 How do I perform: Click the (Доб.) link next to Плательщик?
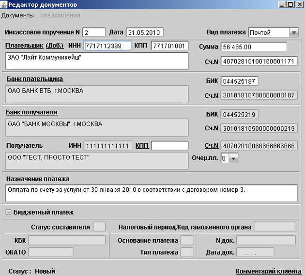tap(55, 46)
